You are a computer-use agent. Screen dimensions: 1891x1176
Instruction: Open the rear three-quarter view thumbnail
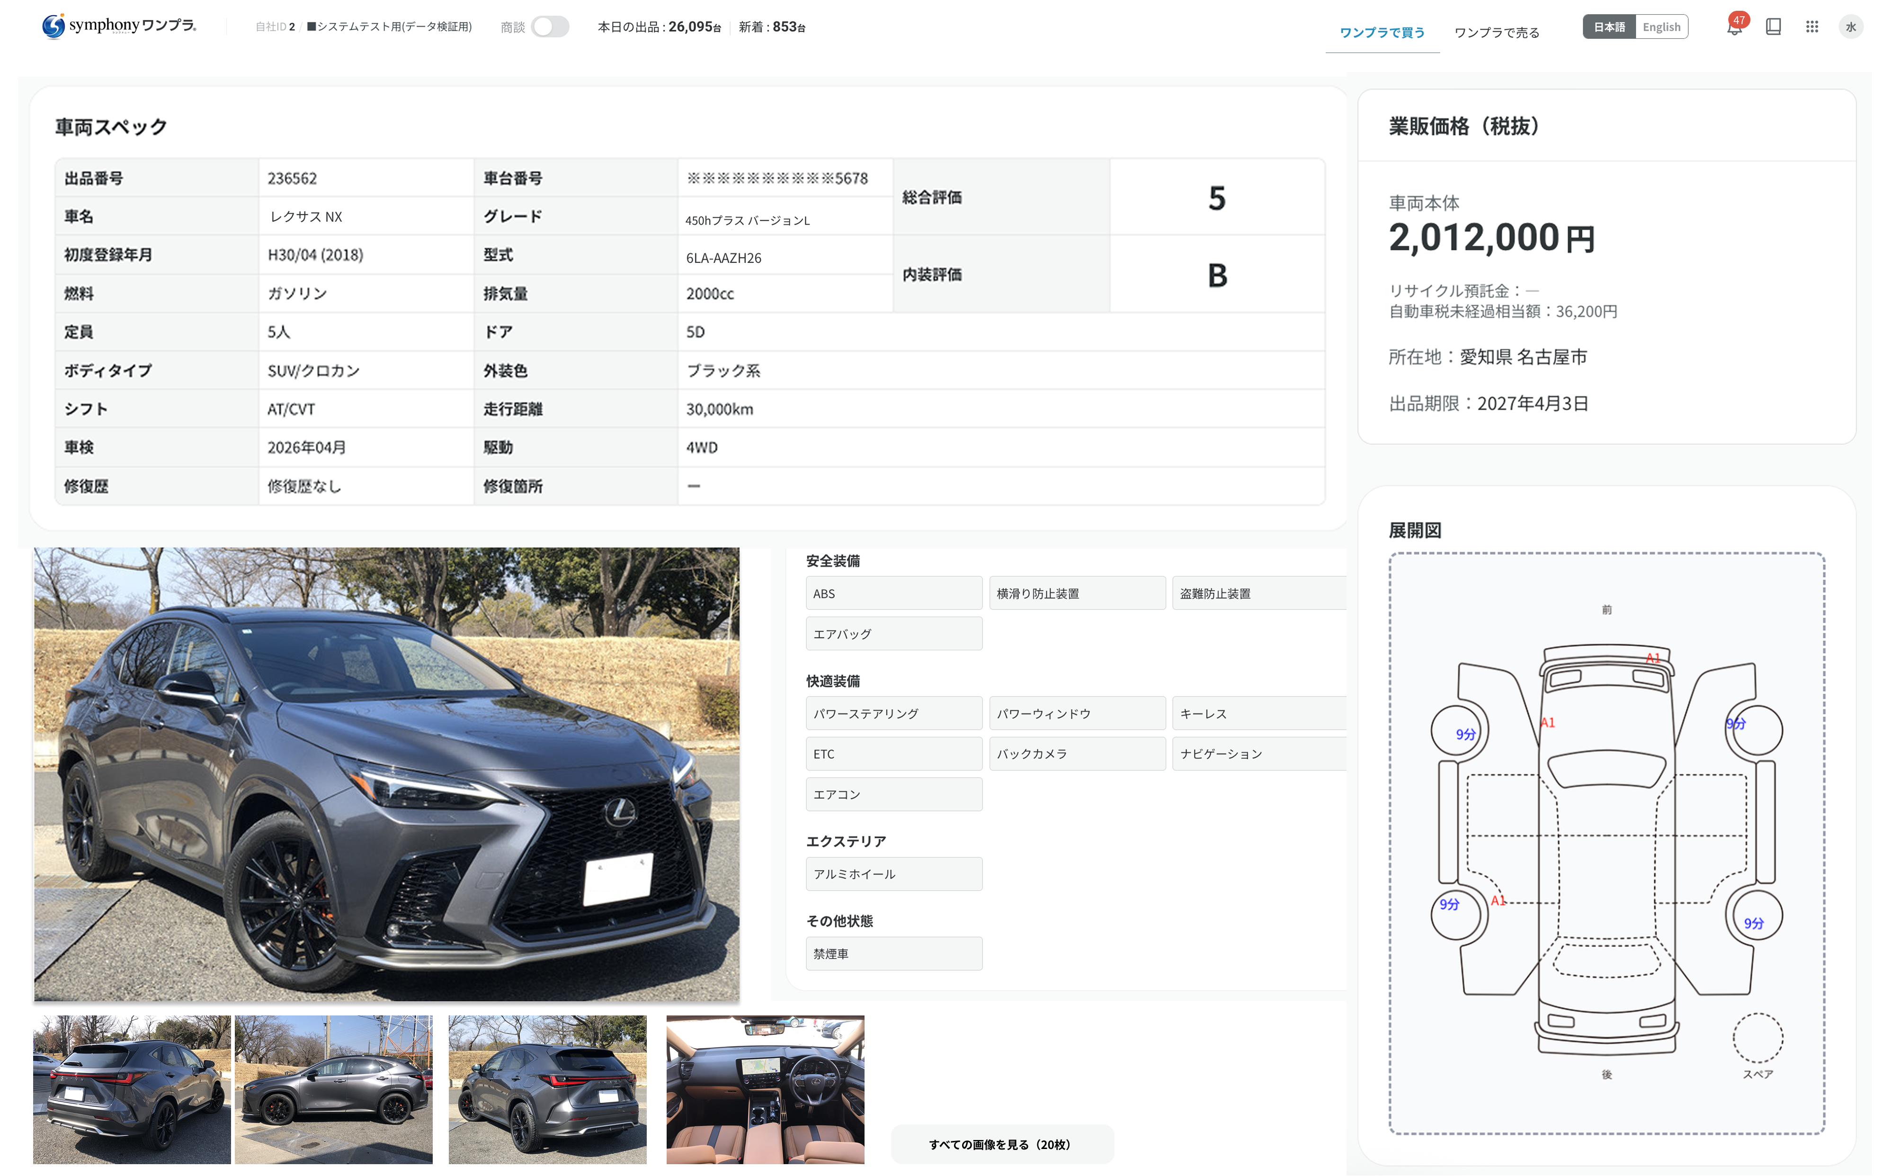547,1088
